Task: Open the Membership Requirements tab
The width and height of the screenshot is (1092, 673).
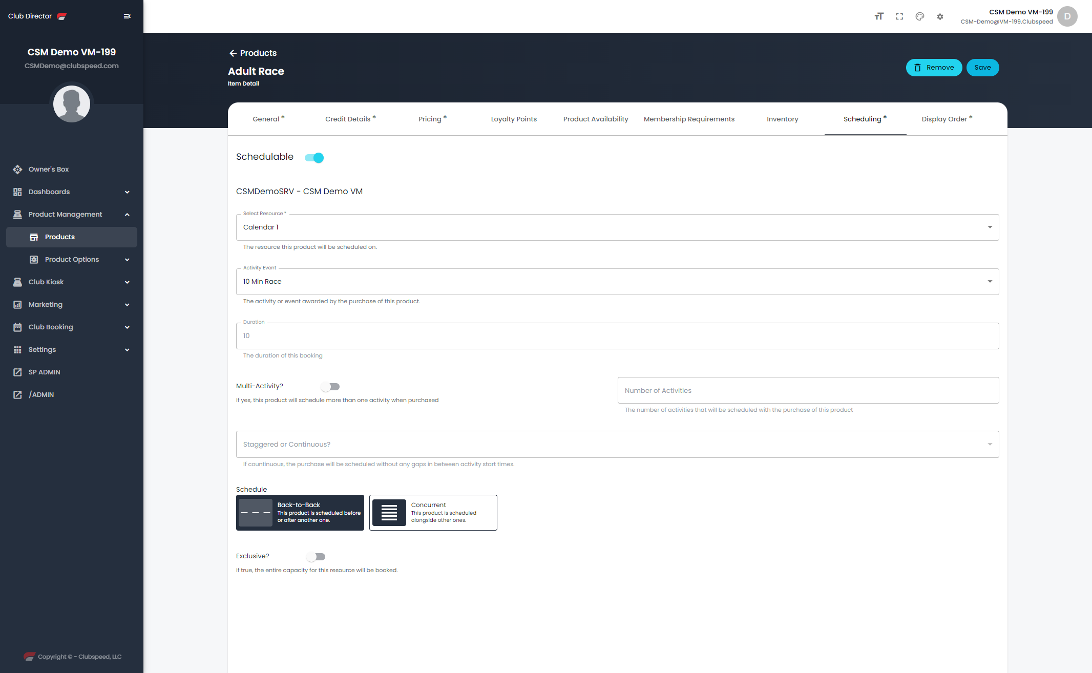Action: (689, 119)
